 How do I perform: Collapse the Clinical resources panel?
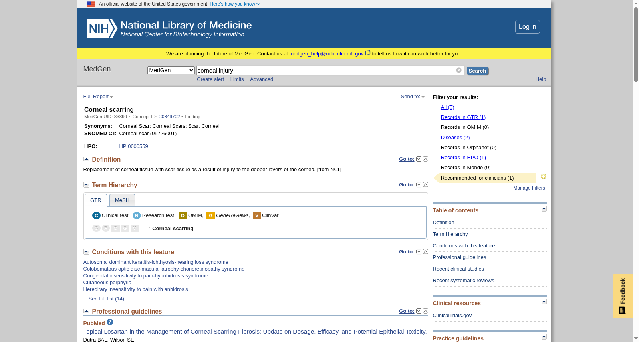coord(544,302)
